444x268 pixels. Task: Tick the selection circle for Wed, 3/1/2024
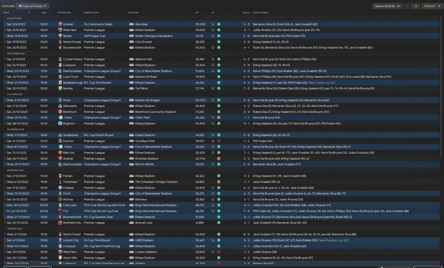[x=5, y=234]
